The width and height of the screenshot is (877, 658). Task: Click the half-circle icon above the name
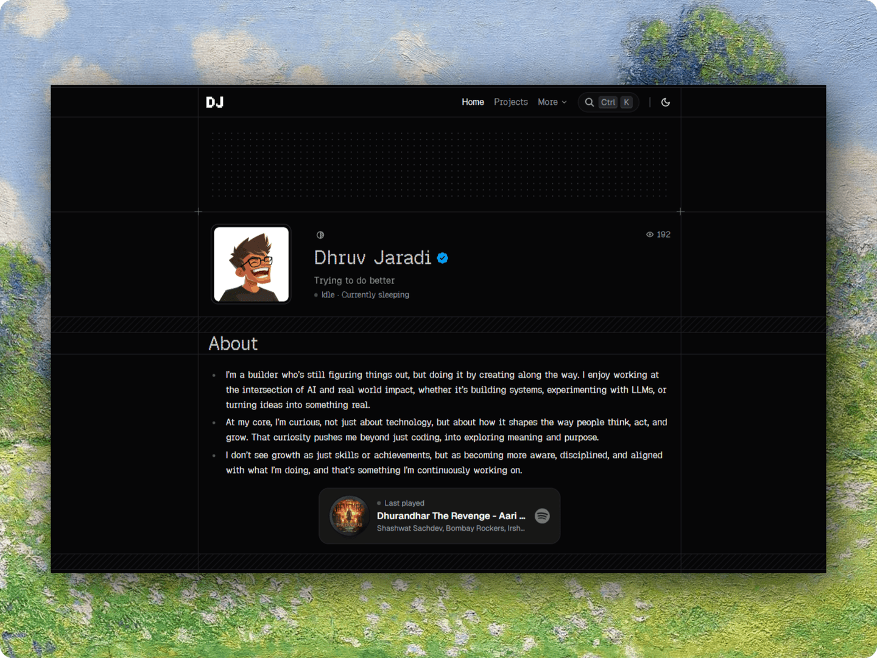[320, 235]
